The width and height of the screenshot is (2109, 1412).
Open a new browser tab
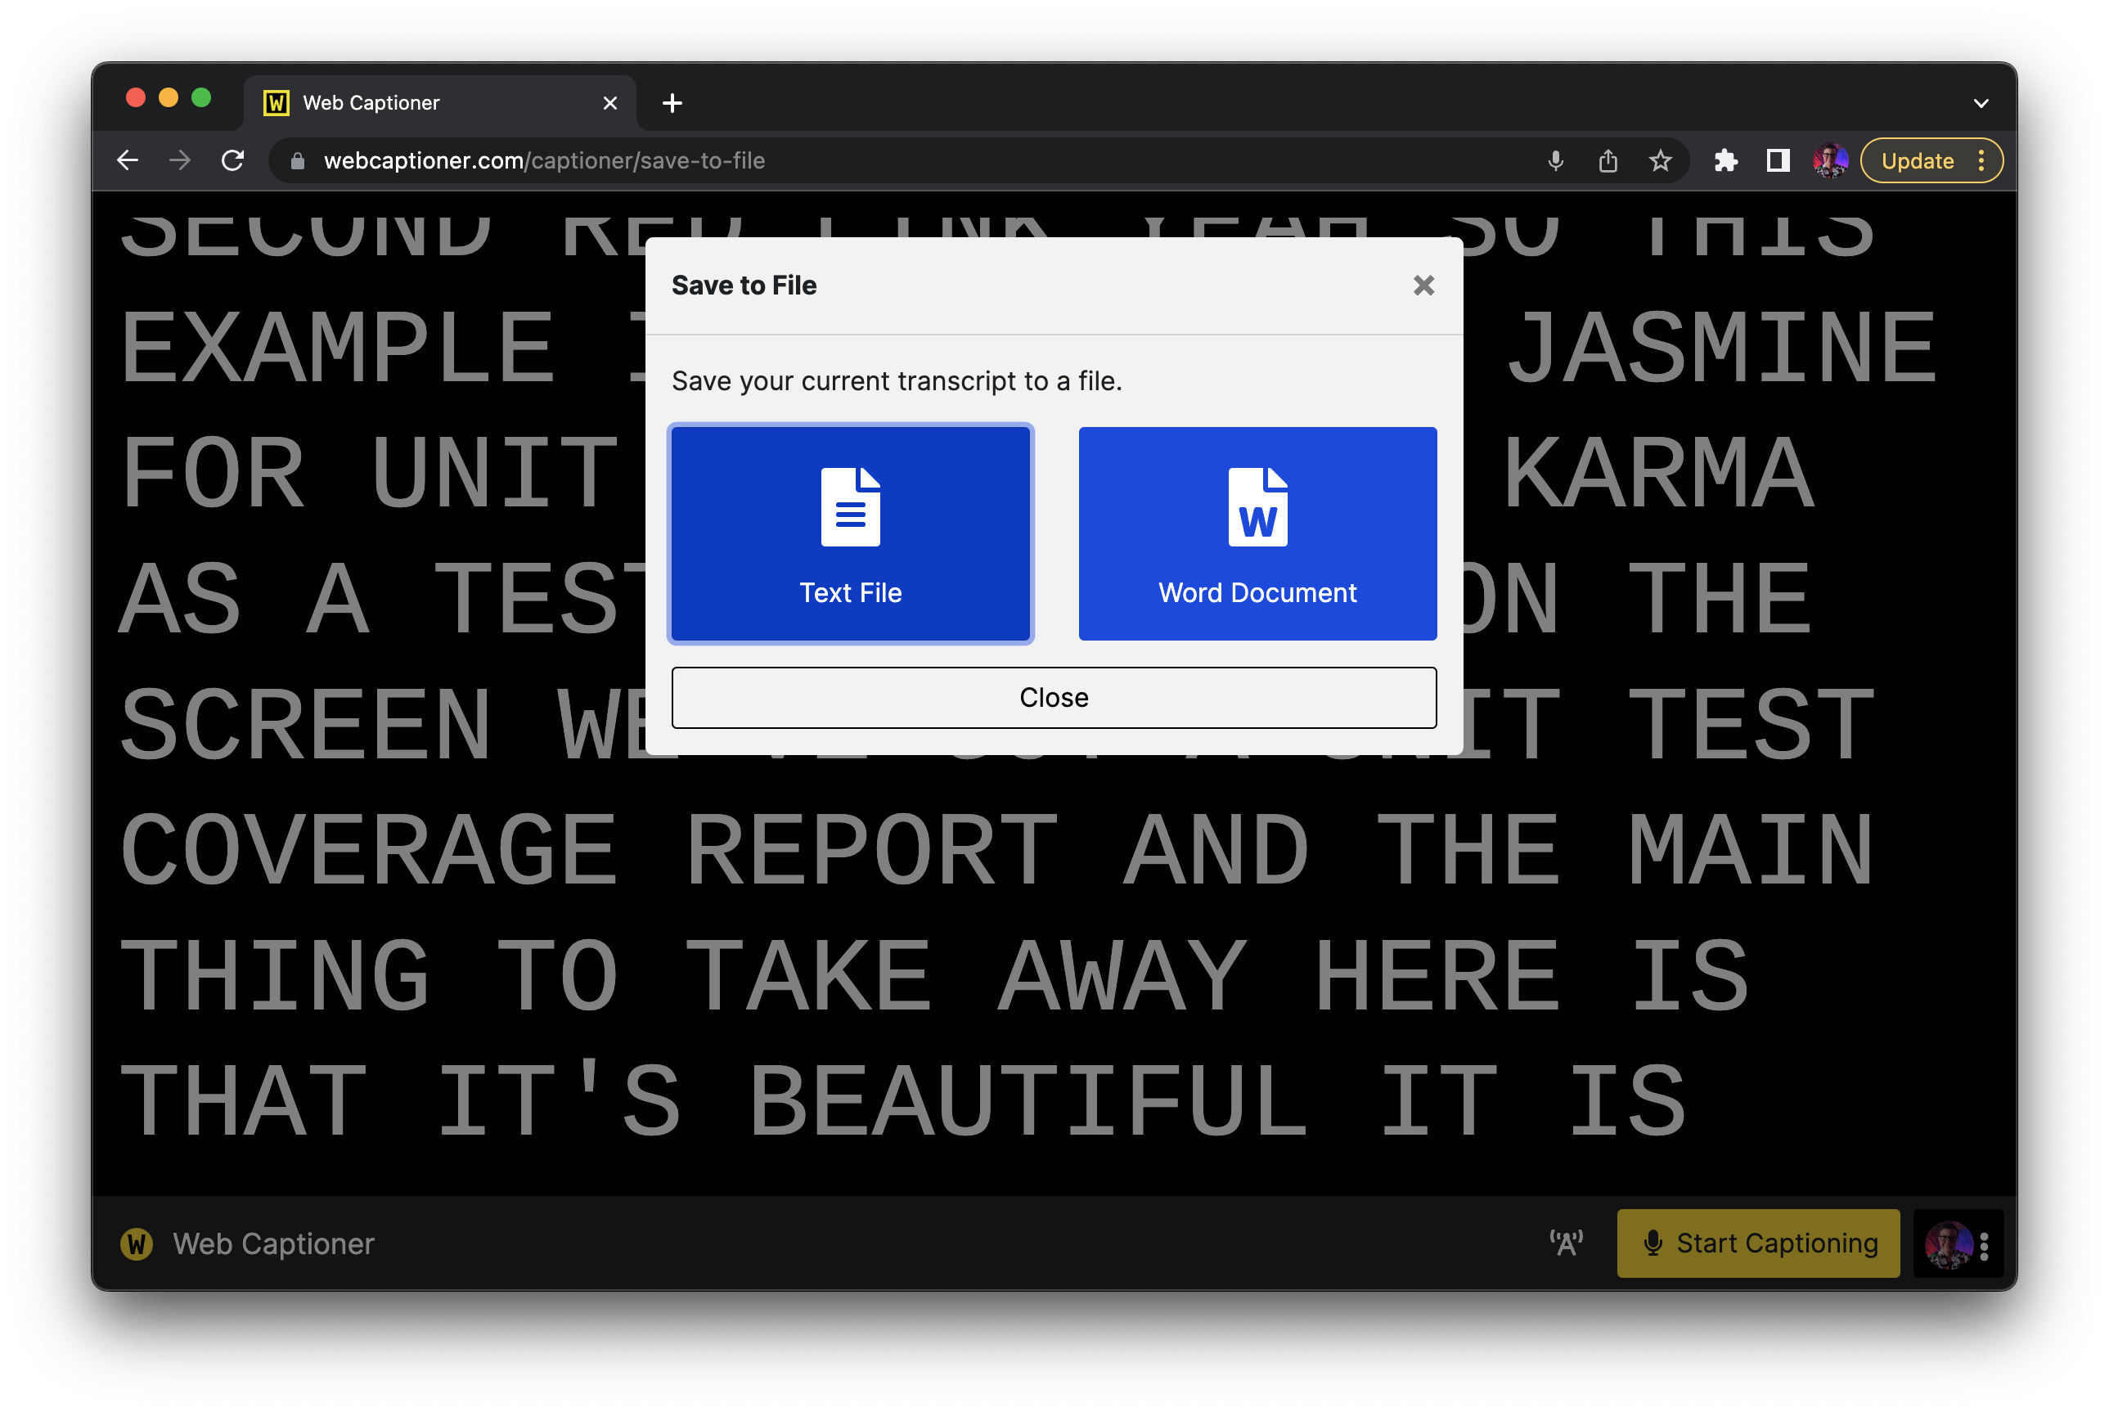(x=672, y=102)
